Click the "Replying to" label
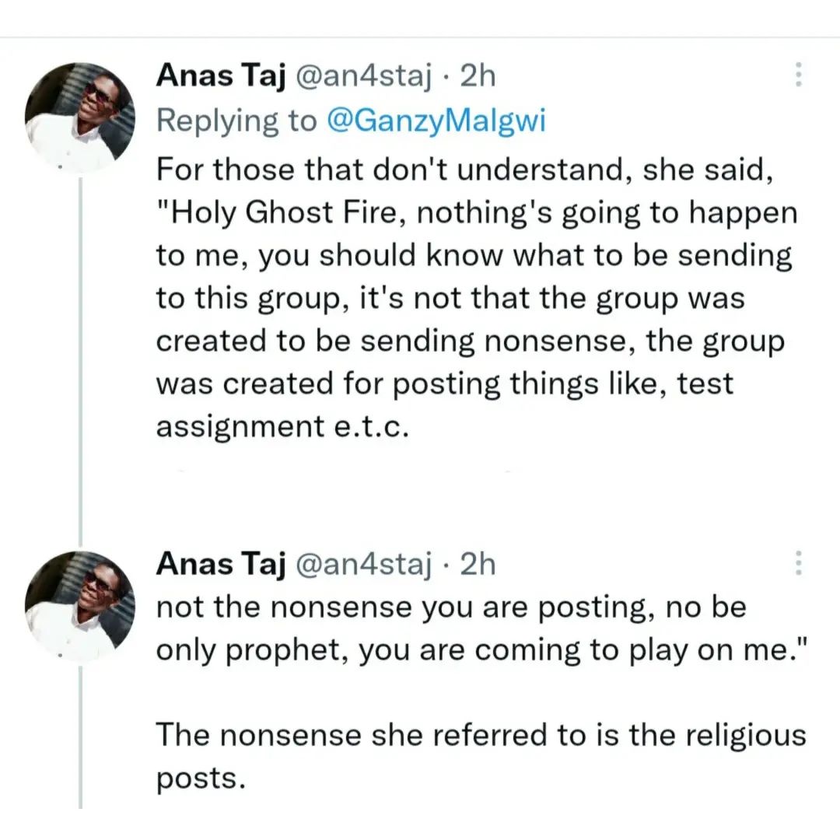The height and width of the screenshot is (840, 840). [236, 121]
